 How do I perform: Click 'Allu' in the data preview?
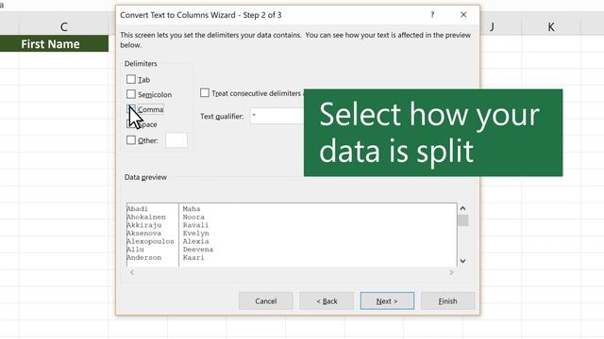click(x=136, y=250)
